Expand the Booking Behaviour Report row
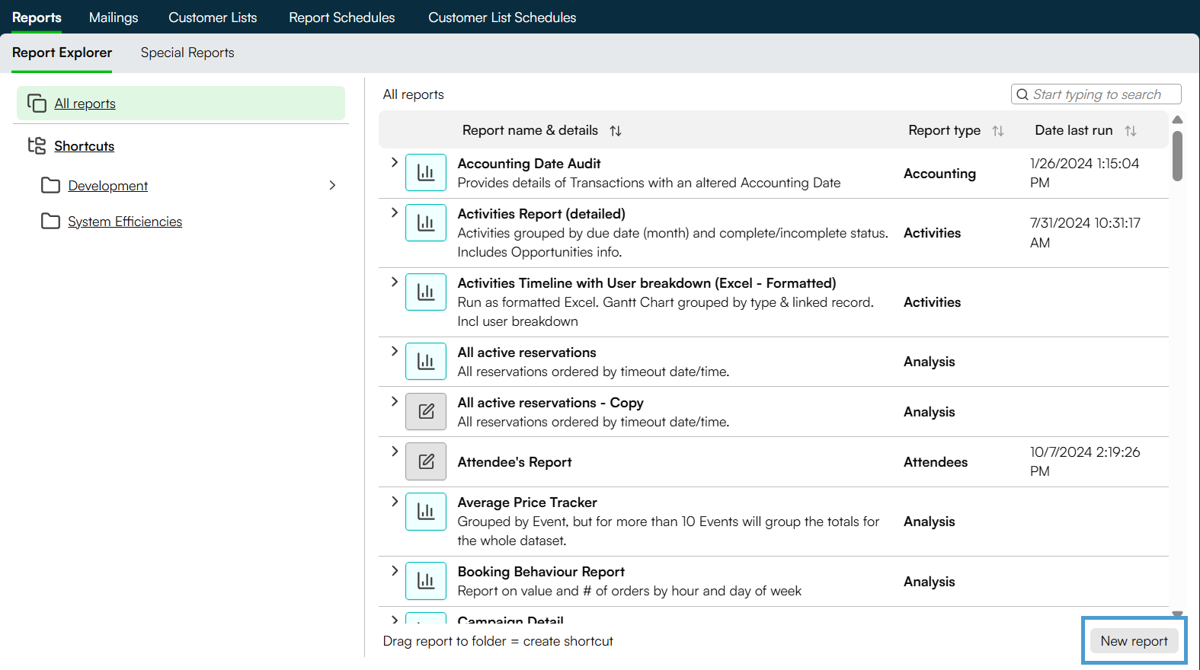This screenshot has height=670, width=1200. (394, 570)
